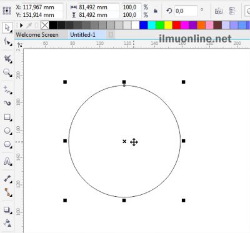The image size is (250, 233).
Task: Select the Transparency tool at toolbox bottom
Action: pyautogui.click(x=7, y=223)
